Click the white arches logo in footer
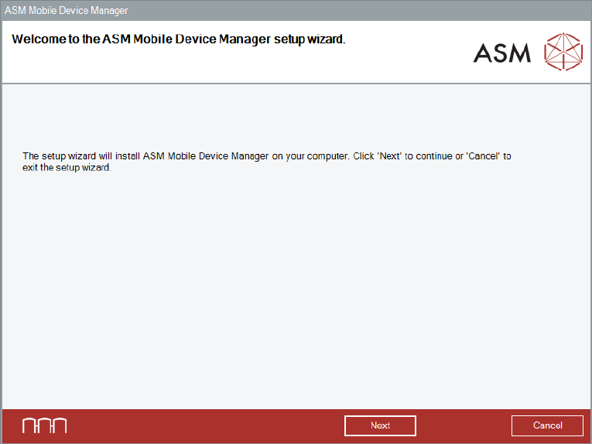This screenshot has width=592, height=444. (44, 425)
